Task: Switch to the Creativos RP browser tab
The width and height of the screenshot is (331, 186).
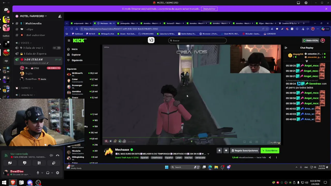Action: (x=289, y=23)
